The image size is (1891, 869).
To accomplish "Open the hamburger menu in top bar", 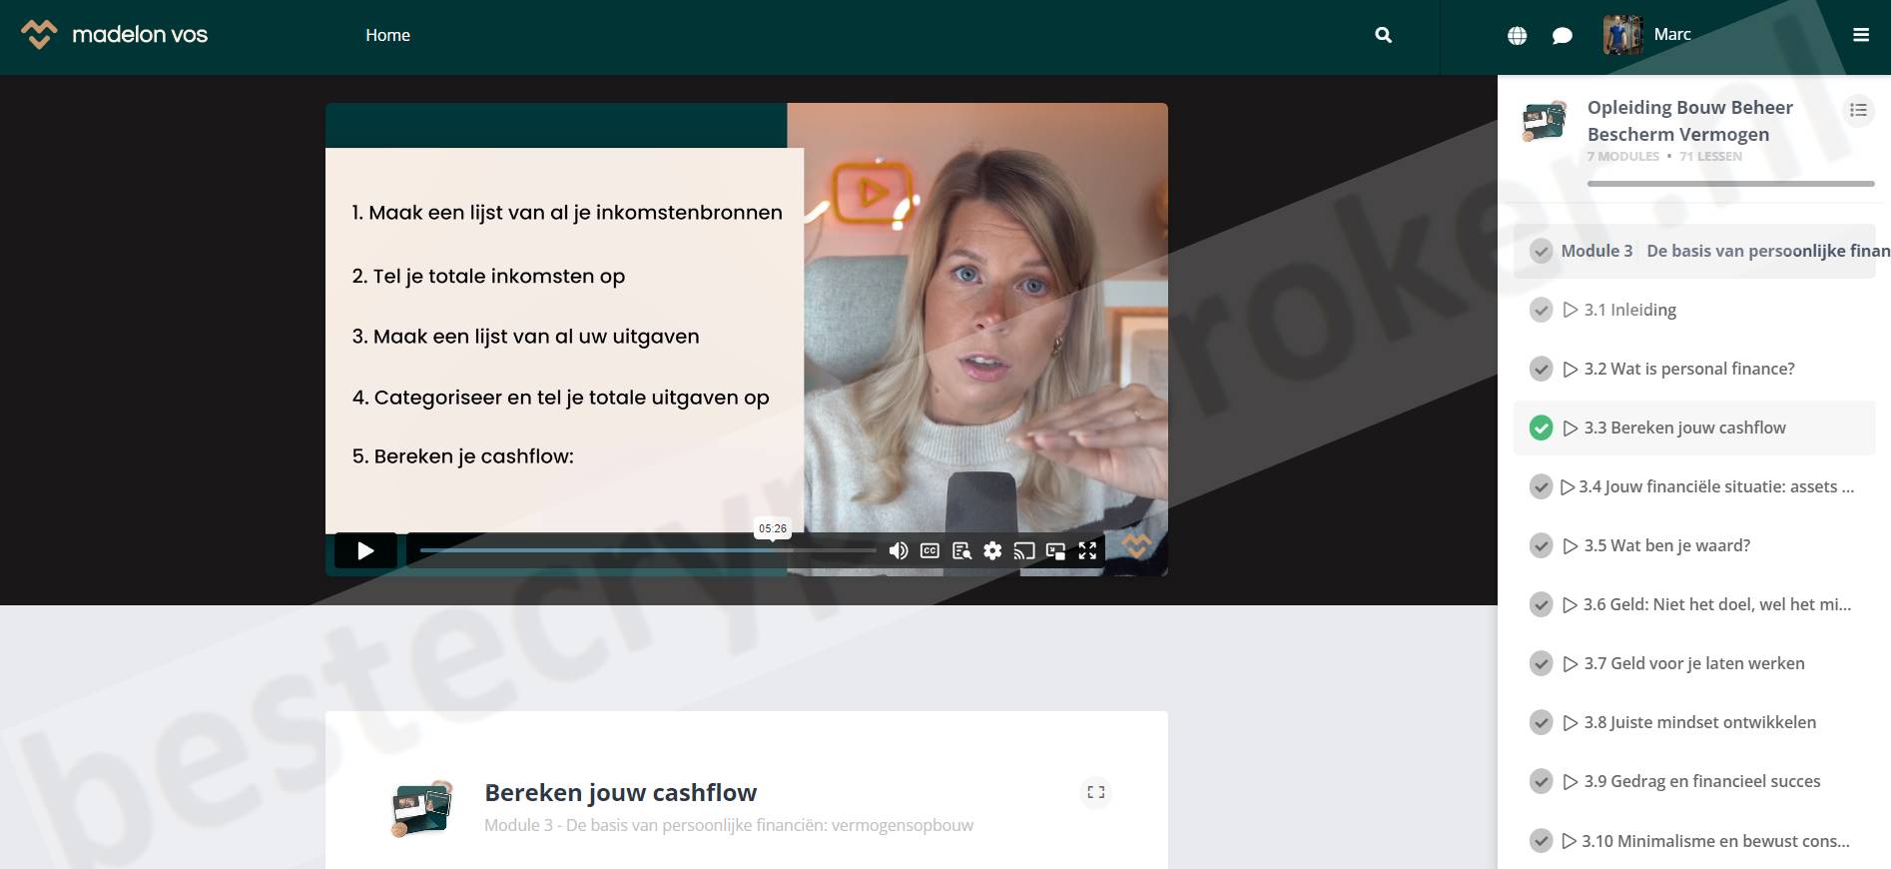I will [1860, 35].
